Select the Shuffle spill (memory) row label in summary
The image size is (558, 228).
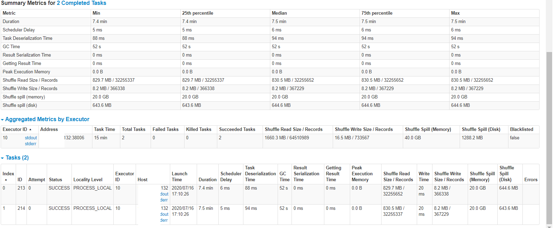click(24, 97)
